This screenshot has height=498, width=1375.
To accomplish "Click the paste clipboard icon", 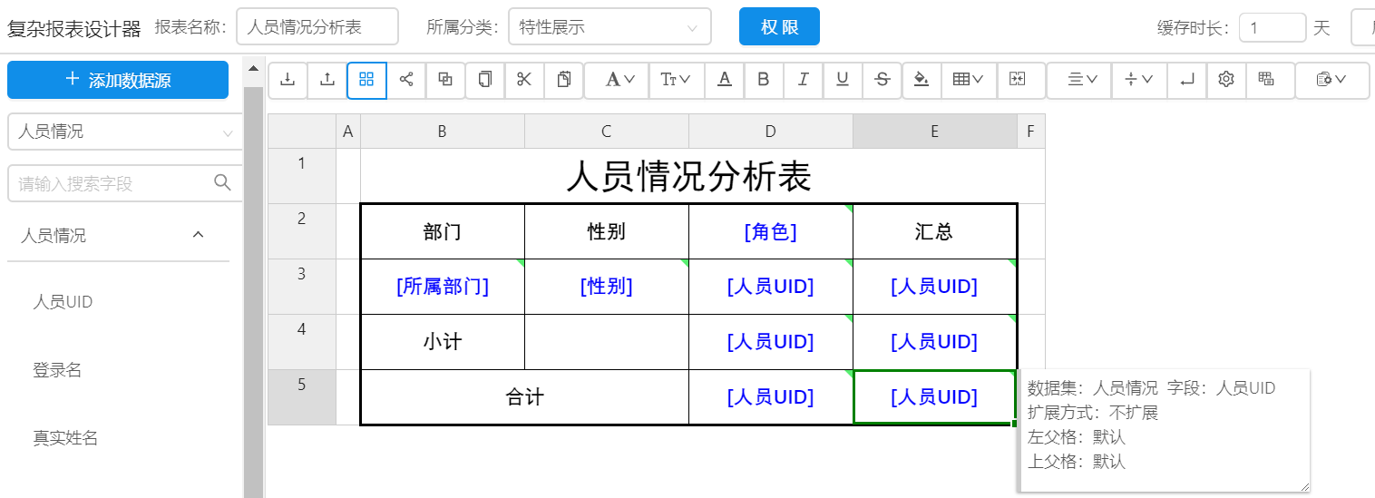I will click(563, 80).
